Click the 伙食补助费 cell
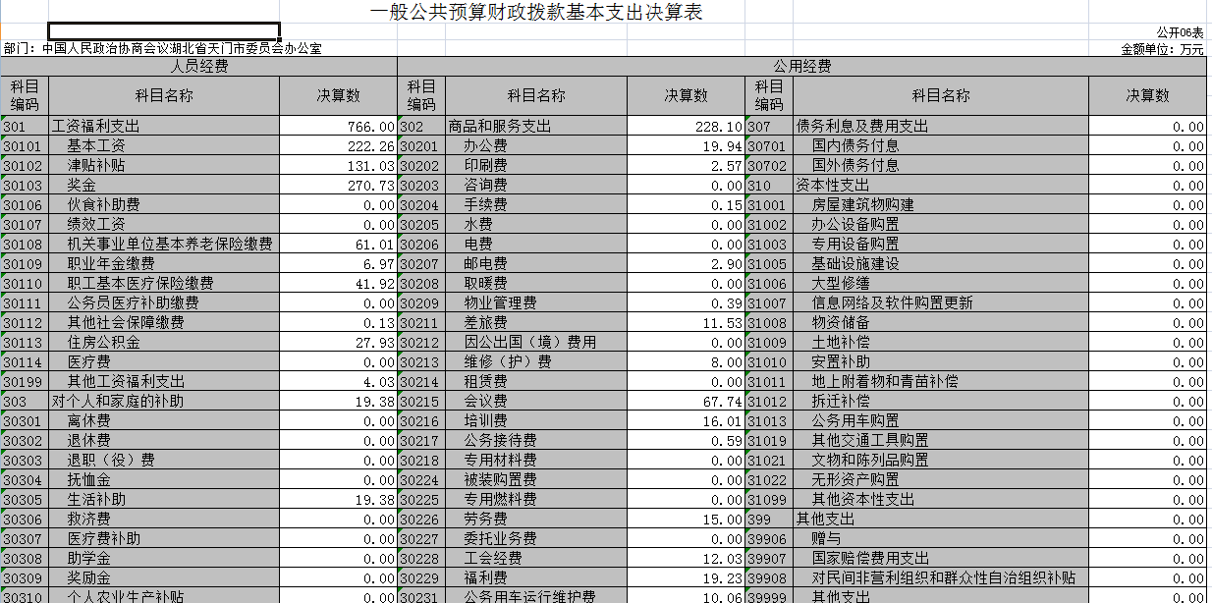 tap(164, 205)
